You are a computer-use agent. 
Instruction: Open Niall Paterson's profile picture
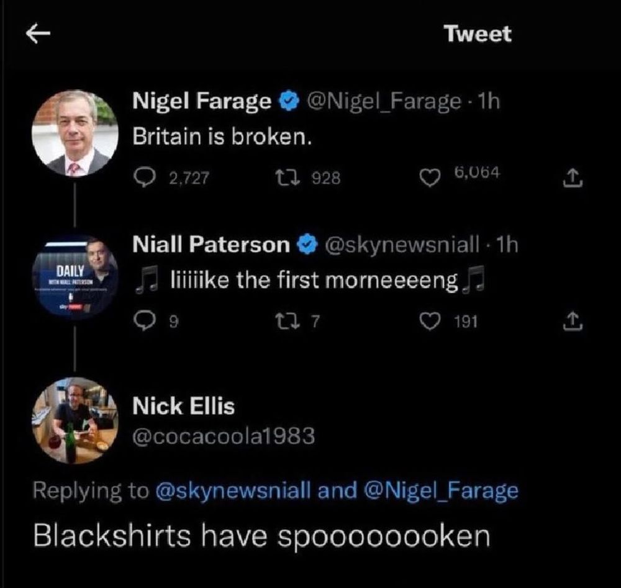75,276
